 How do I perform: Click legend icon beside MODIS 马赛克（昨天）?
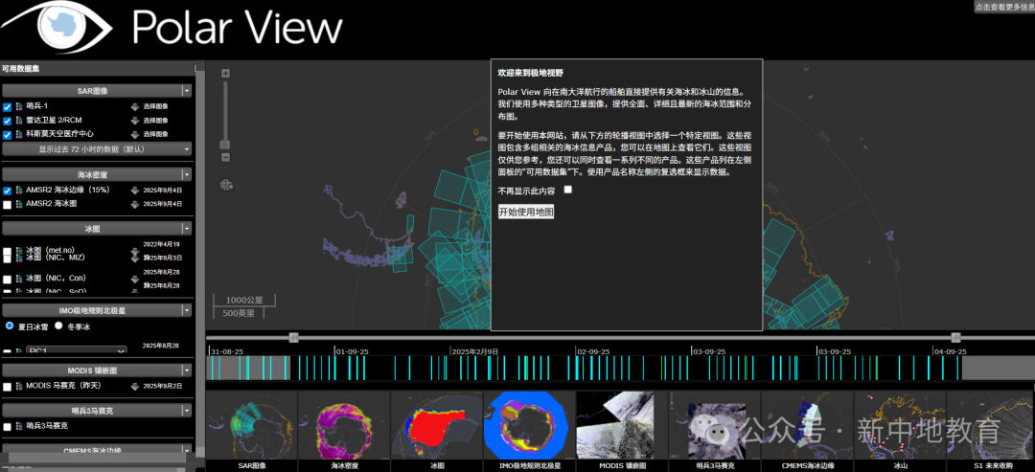click(x=18, y=386)
